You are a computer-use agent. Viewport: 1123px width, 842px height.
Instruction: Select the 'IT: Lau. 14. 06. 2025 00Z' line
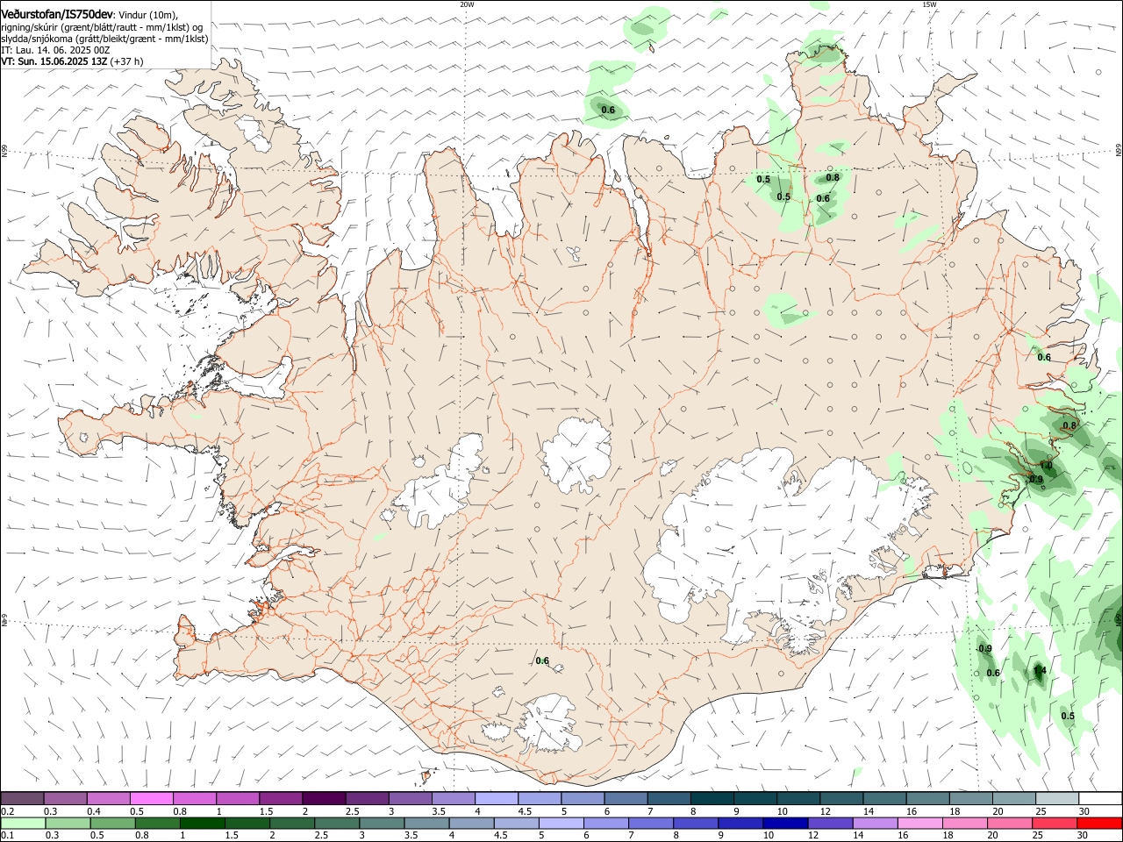pyautogui.click(x=55, y=50)
